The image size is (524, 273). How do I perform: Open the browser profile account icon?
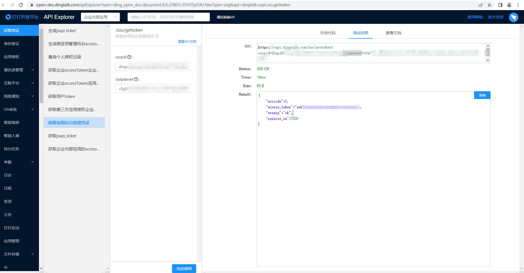click(x=509, y=5)
